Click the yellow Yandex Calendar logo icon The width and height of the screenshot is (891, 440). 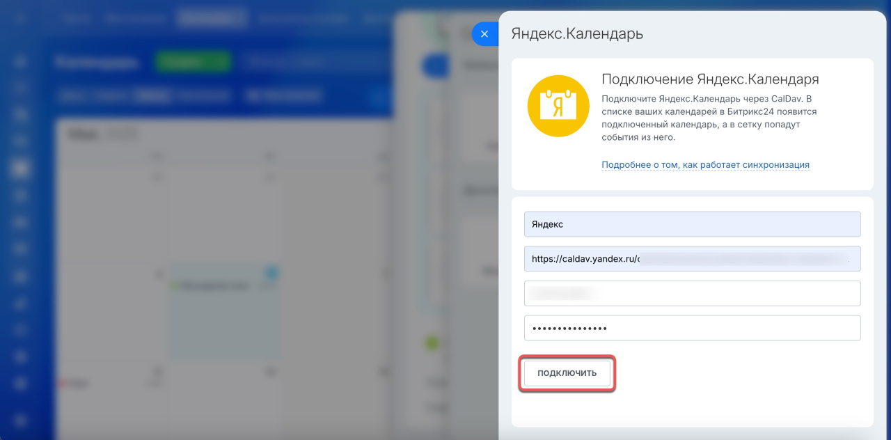(559, 106)
